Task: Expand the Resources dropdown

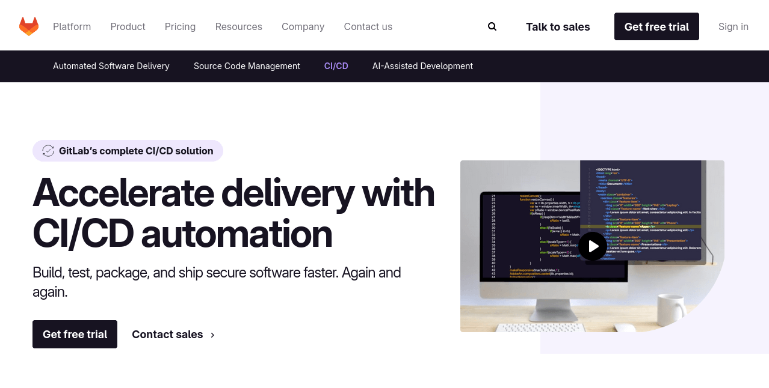Action: tap(238, 26)
